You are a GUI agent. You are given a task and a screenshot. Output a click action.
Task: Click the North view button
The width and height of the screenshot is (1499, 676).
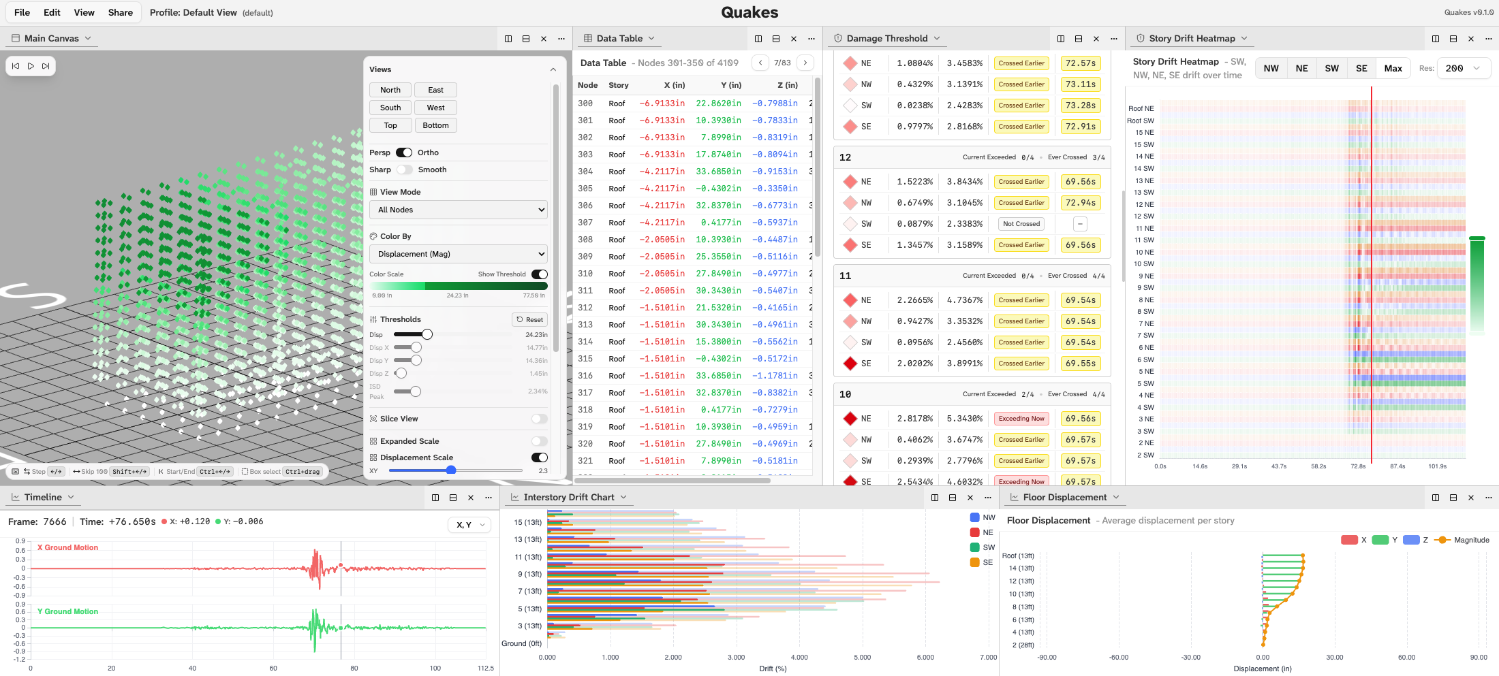tap(390, 90)
